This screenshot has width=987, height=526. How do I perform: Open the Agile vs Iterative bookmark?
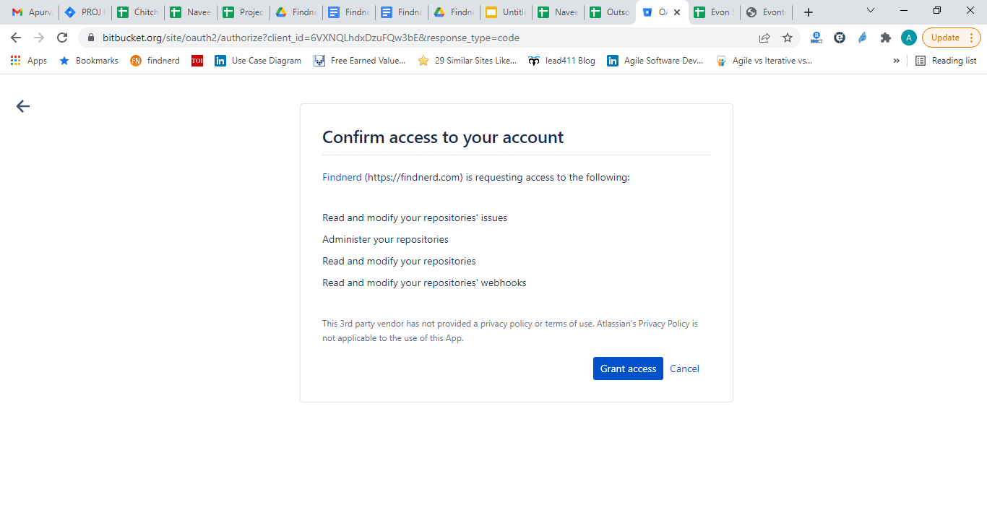coord(764,61)
